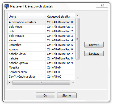
Task: Select the Seřazení oken row
Action: click(41, 72)
